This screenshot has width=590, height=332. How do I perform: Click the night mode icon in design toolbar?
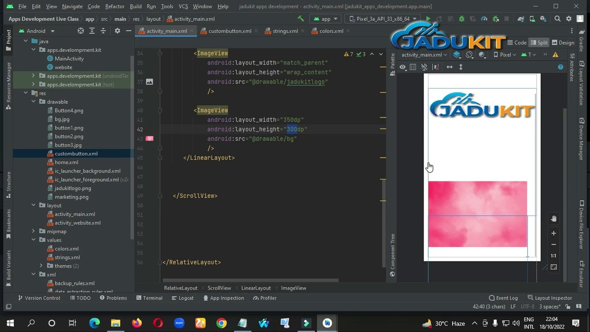pos(482,55)
